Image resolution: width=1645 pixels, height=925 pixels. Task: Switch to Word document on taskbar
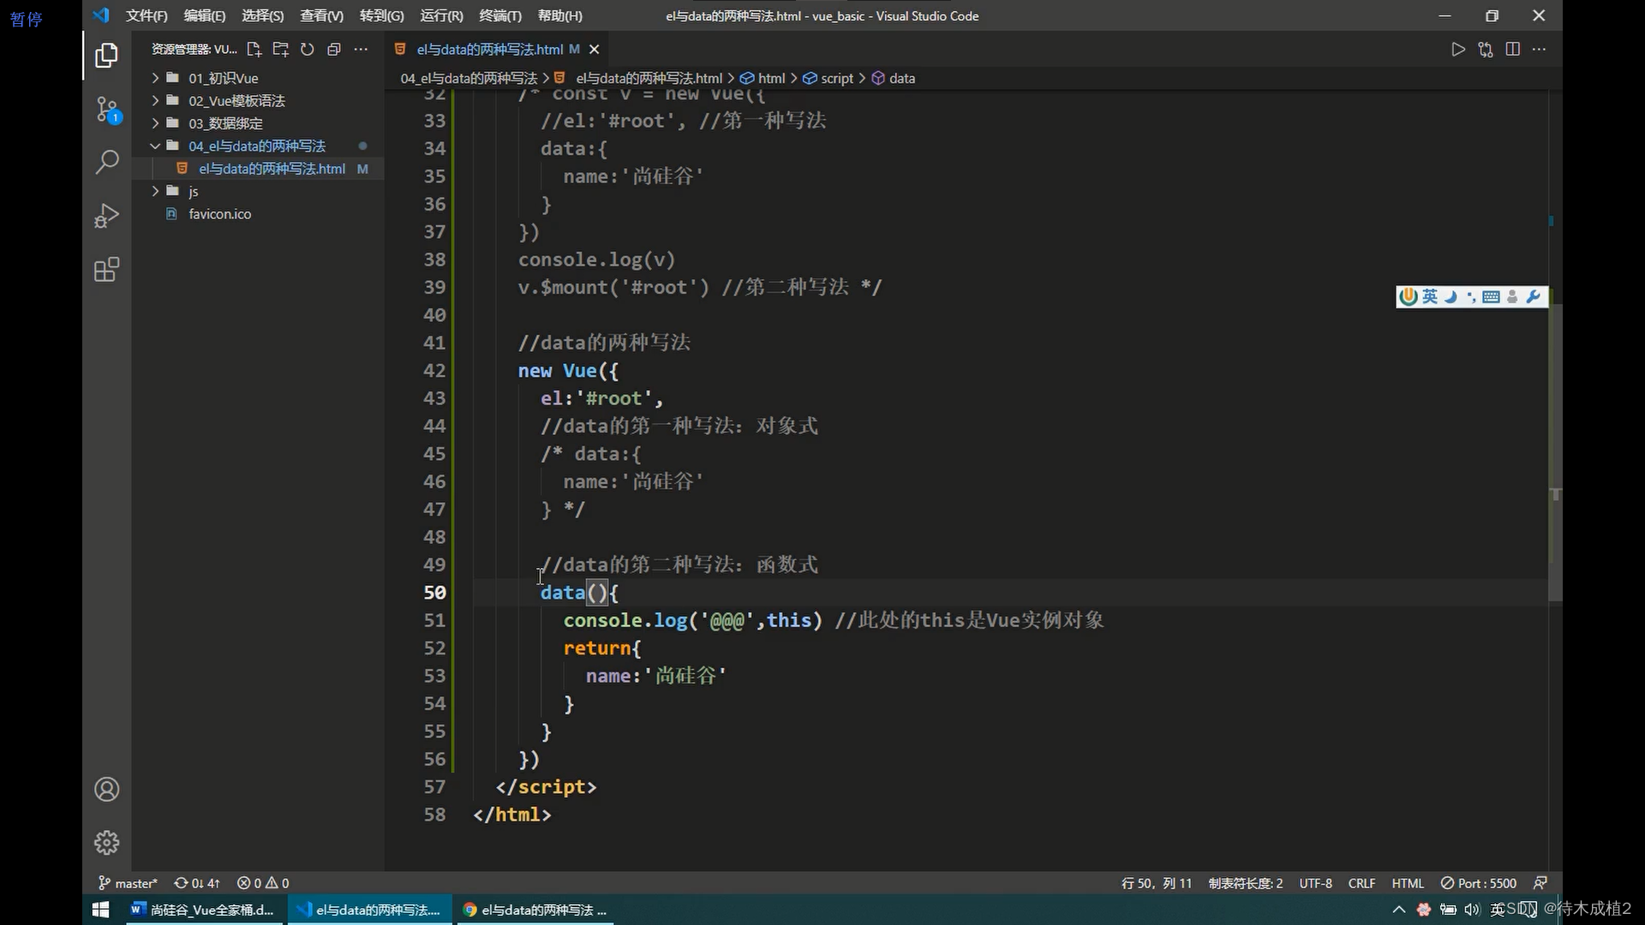(203, 910)
